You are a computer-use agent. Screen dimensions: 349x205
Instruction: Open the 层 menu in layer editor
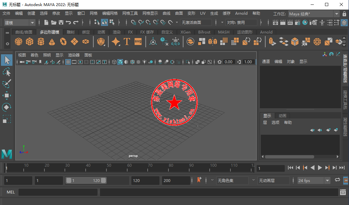point(265,123)
